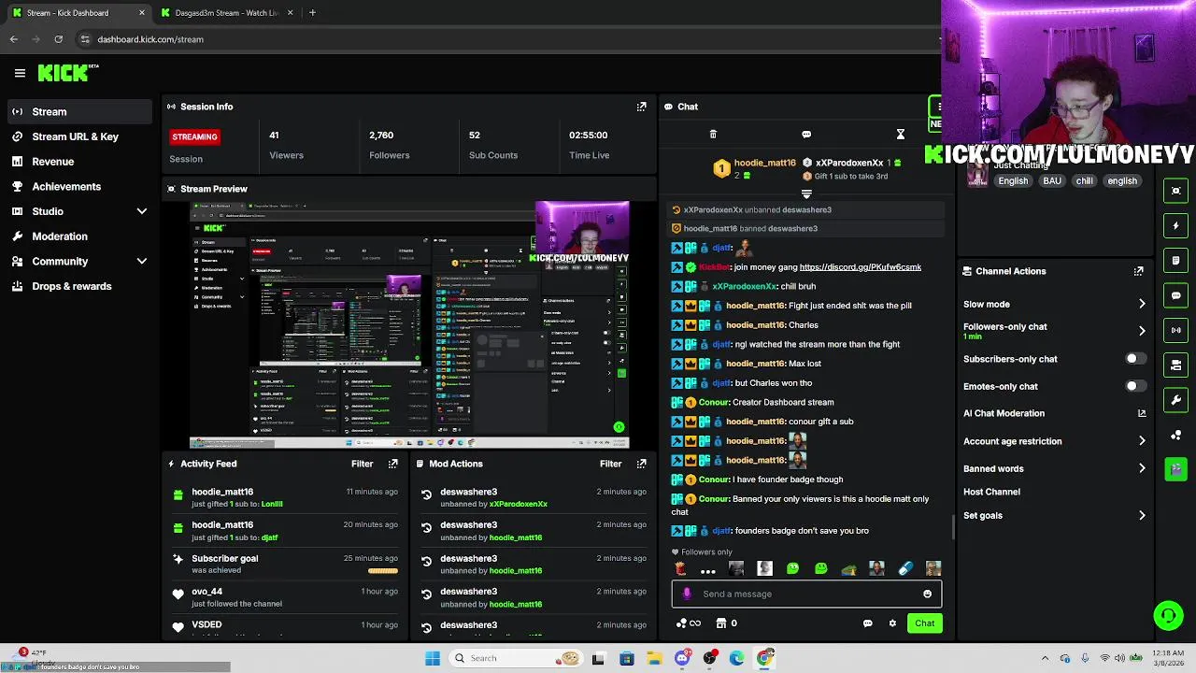Image resolution: width=1196 pixels, height=673 pixels.
Task: Open the Mod Actions Filter
Action: click(x=610, y=464)
